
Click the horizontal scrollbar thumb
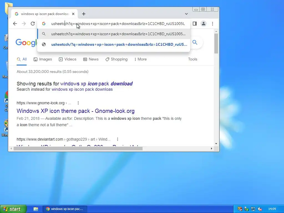point(78,149)
